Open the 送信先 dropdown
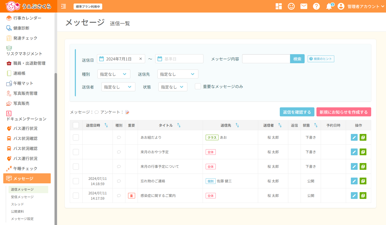Viewport: 386px width, 225px height. 178,74
